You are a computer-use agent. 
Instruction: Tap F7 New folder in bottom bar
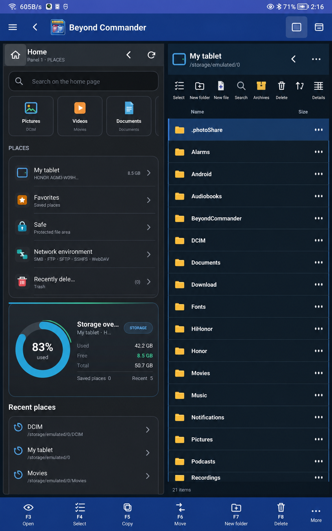[x=236, y=514]
